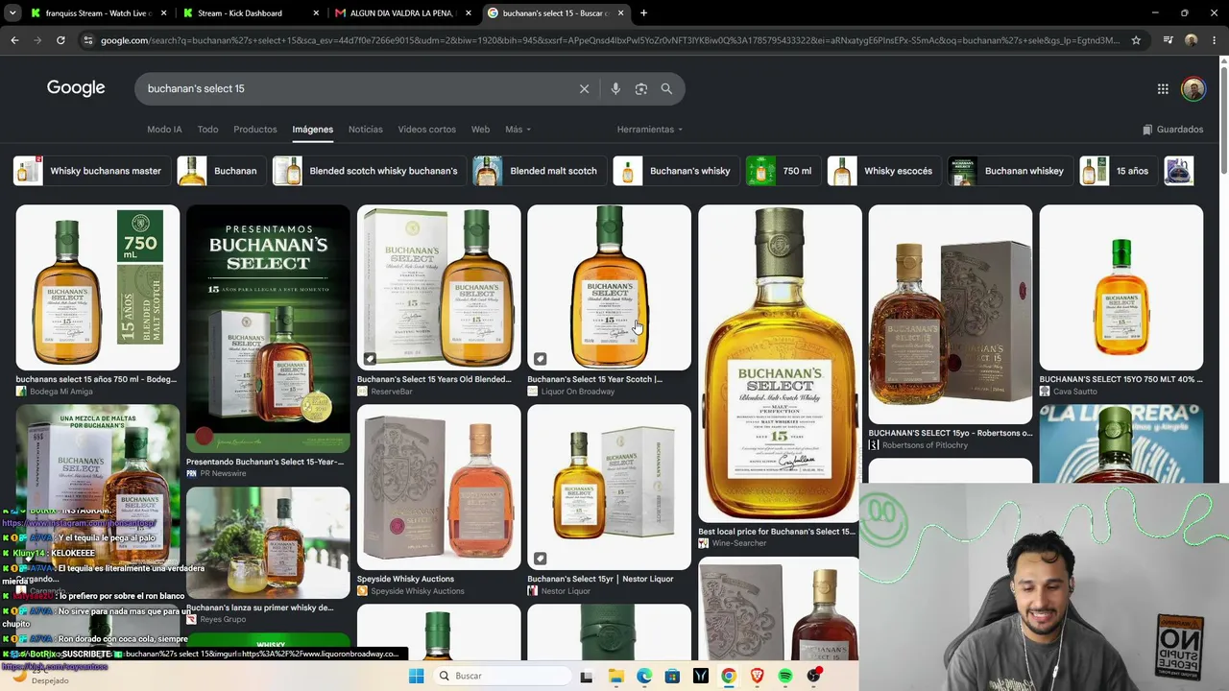The image size is (1229, 691).
Task: Open the Wine-Searcher large bottle image
Action: 780,363
